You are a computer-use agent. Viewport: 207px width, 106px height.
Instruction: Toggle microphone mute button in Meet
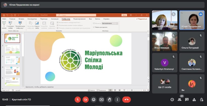(78, 99)
